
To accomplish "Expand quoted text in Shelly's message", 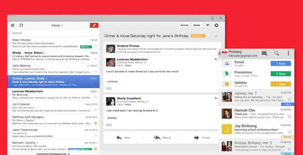I will (x=109, y=125).
